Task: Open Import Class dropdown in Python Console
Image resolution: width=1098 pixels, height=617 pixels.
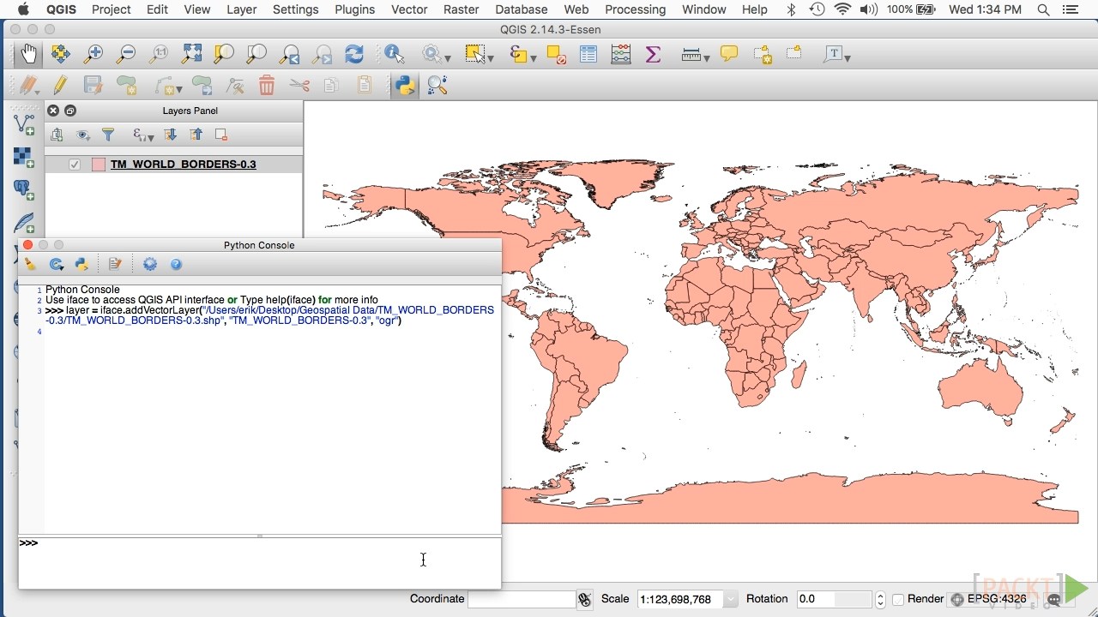Action: (x=57, y=265)
